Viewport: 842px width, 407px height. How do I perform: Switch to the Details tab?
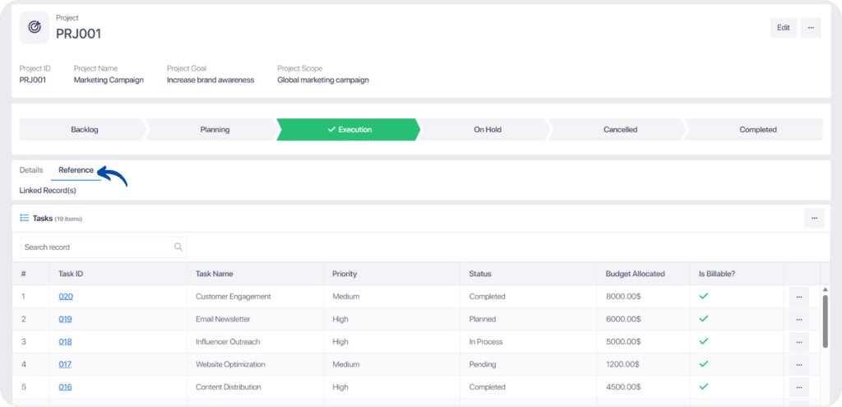pos(31,170)
